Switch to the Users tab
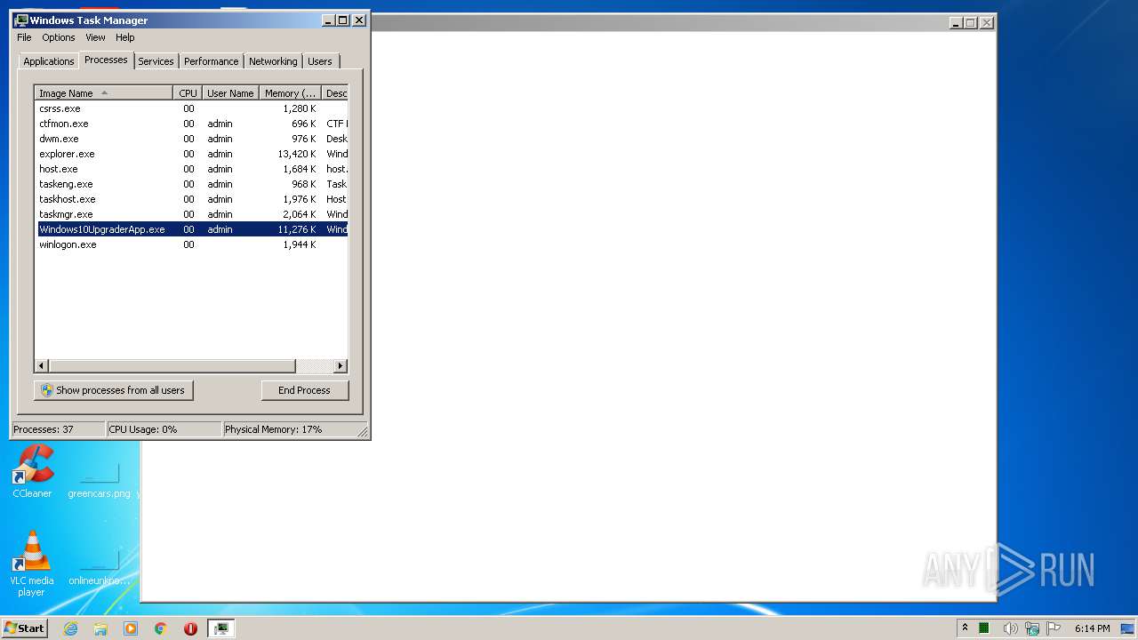 320,61
